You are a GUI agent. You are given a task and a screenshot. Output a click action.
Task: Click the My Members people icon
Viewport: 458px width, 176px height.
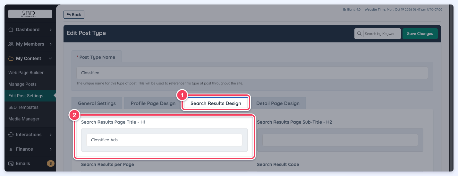[x=11, y=44]
